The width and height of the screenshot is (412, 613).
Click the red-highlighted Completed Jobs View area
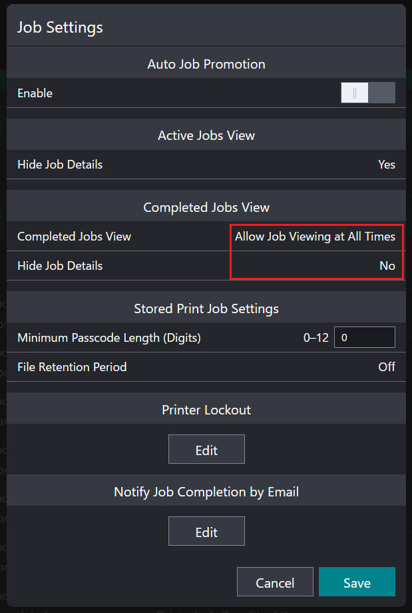316,251
